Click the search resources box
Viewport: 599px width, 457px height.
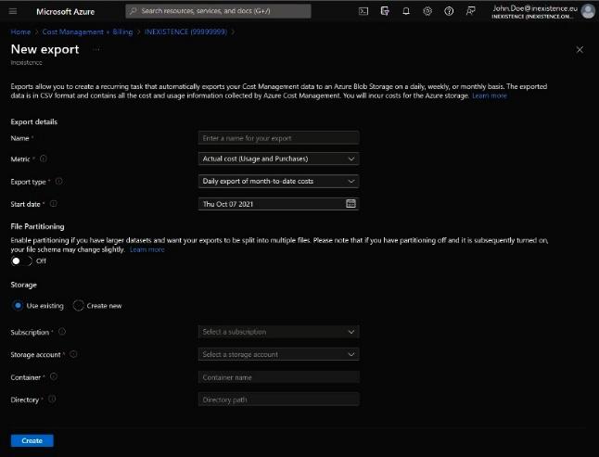218,11
